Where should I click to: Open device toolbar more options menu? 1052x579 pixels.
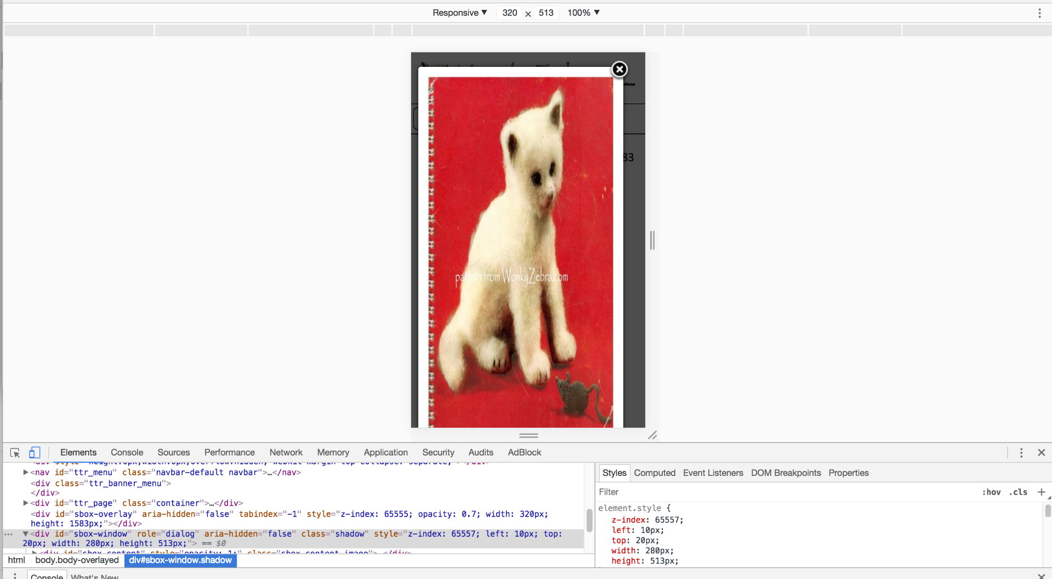point(1039,13)
